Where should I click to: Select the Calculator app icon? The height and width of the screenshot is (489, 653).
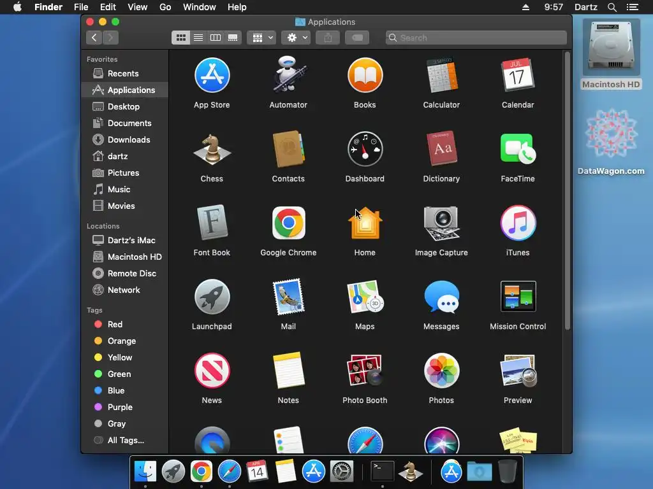pyautogui.click(x=441, y=76)
